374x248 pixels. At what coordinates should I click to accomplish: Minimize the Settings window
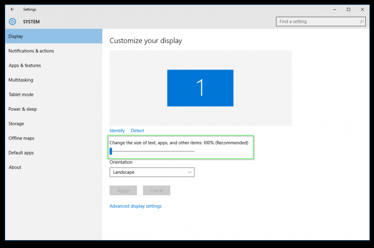click(334, 9)
